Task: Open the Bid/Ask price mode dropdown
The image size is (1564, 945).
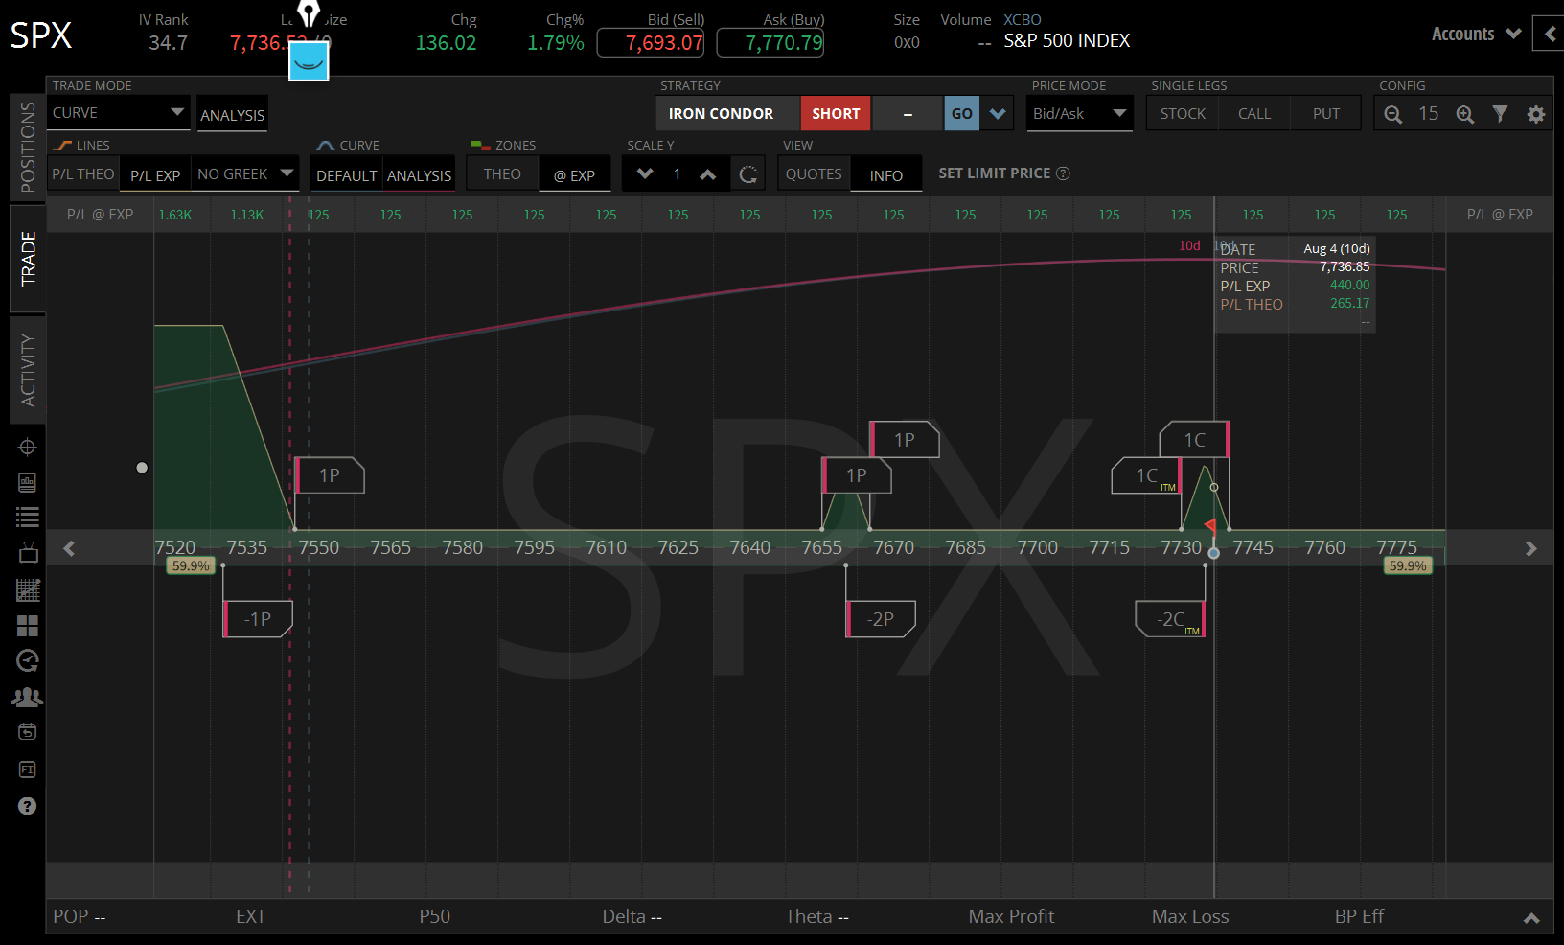Action: click(x=1080, y=113)
